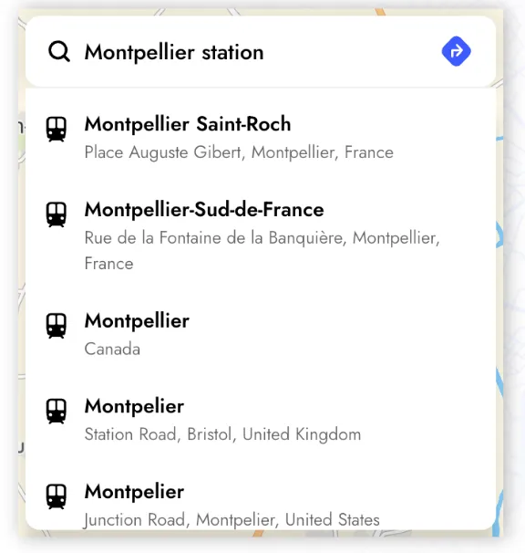Viewport: 525px width, 553px height.
Task: Click the magnifying glass search icon
Action: (59, 51)
